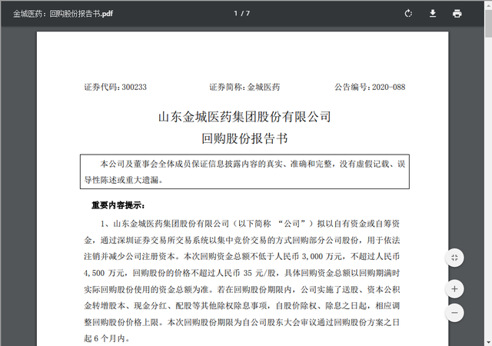This screenshot has width=492, height=346.
Task: Click the heading 回购股份报告书
Action: pos(244,138)
